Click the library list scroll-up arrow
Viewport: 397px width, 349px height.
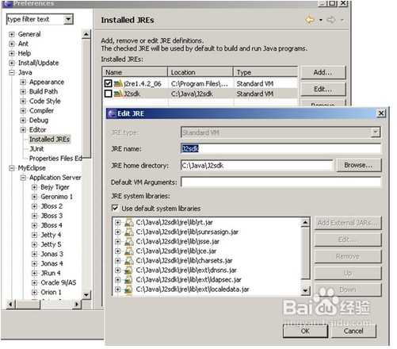click(305, 222)
